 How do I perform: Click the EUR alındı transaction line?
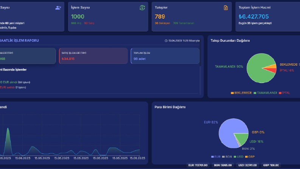[15, 82]
